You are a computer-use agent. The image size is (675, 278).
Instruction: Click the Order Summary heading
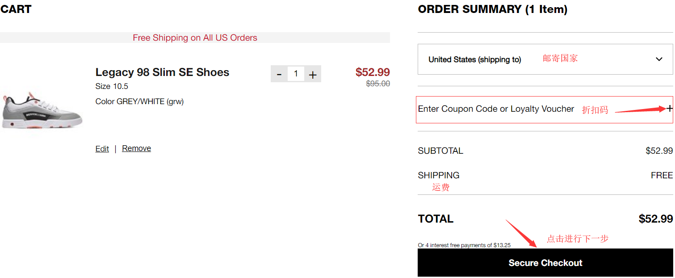(492, 9)
